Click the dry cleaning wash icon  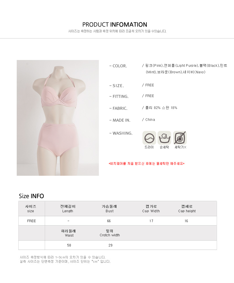point(149,138)
